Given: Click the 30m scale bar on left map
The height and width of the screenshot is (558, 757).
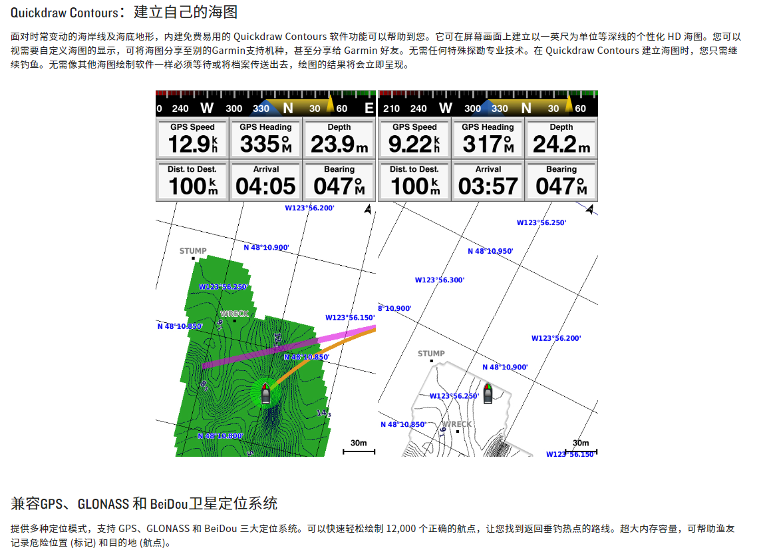Looking at the screenshot, I should click(359, 448).
